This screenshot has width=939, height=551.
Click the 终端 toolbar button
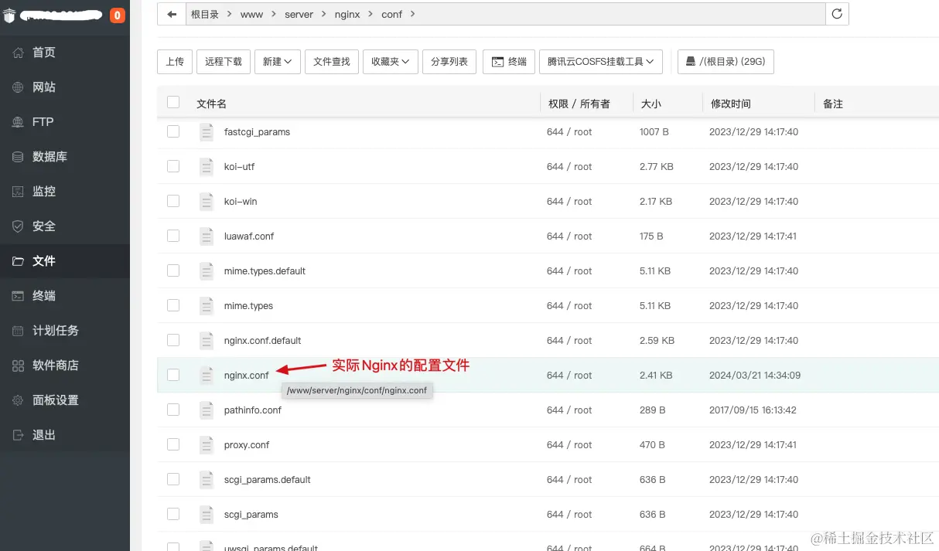coord(509,62)
